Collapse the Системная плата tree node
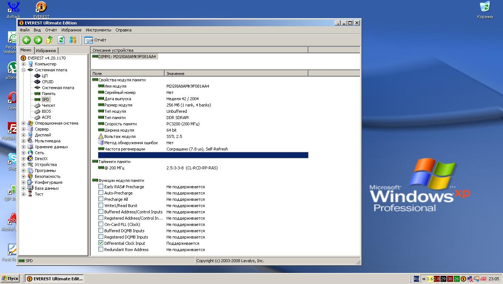This screenshot has width=503, height=284. [23, 70]
